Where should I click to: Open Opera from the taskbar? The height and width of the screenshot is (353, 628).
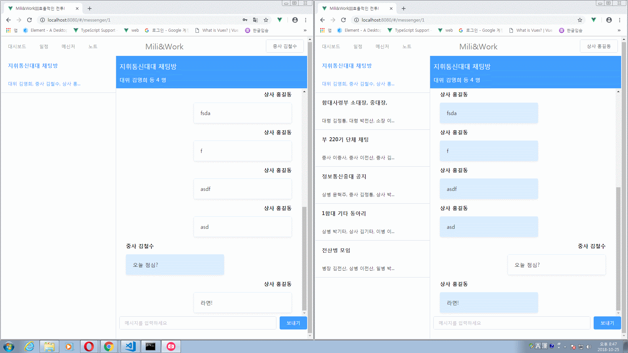89,346
